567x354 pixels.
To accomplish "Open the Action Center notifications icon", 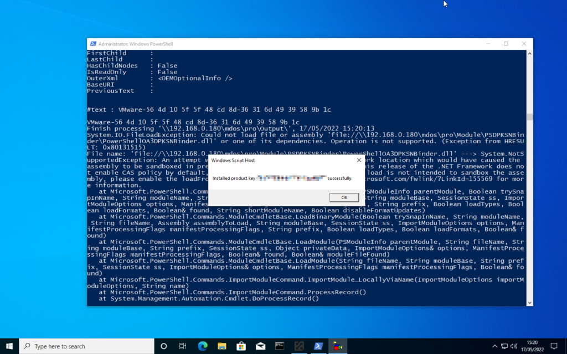I will (x=554, y=346).
